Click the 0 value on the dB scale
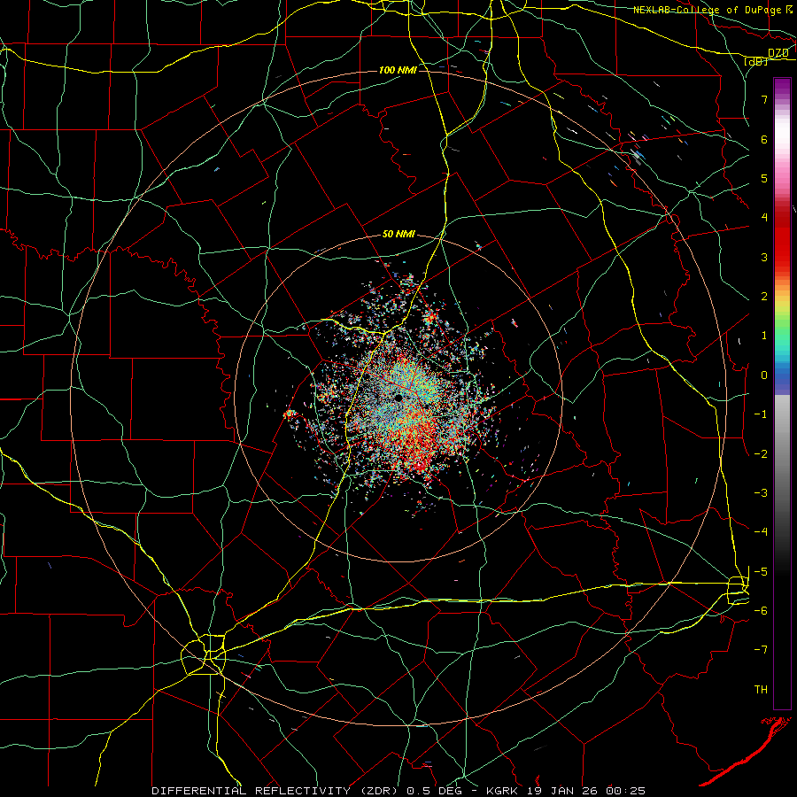Viewport: 797px width, 797px height. (x=764, y=375)
